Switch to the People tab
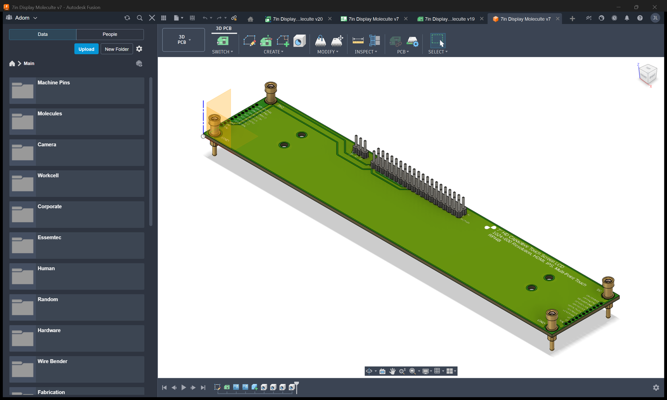 point(110,34)
